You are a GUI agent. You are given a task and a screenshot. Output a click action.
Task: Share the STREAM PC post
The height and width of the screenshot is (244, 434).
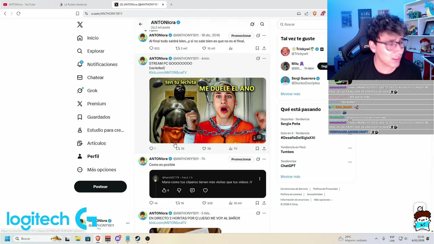coord(264,148)
